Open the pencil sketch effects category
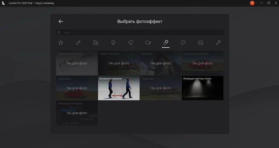Image resolution: width=279 pixels, height=148 pixels. coord(78,42)
